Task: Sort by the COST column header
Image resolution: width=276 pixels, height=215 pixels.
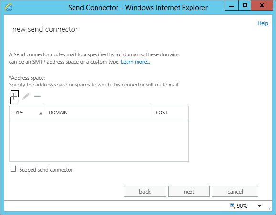Action: (170, 113)
